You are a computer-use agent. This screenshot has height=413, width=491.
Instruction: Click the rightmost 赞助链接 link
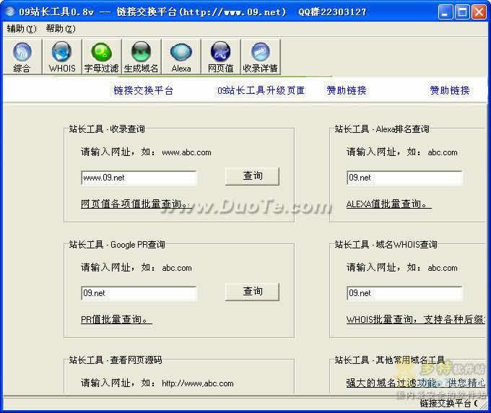pos(450,90)
